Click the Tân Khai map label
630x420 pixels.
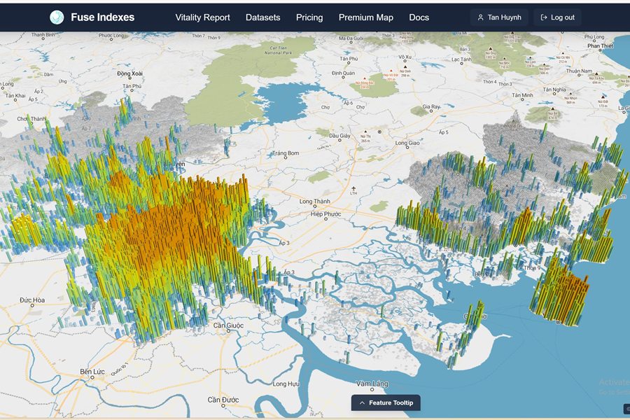point(15,96)
